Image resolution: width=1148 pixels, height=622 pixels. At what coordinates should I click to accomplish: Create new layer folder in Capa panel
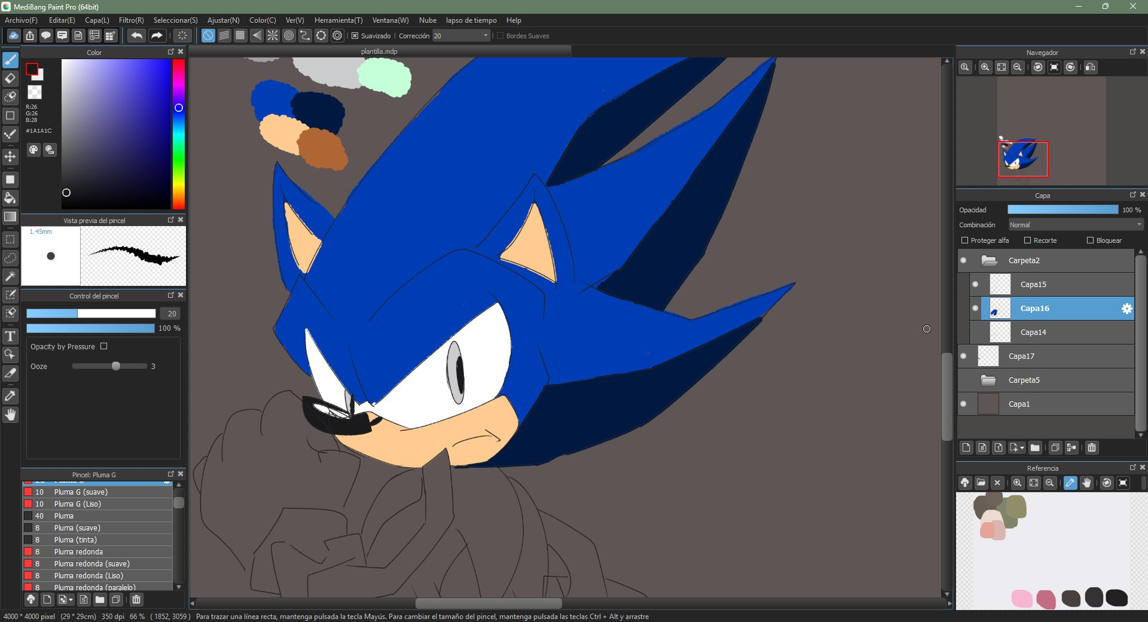(x=1036, y=447)
